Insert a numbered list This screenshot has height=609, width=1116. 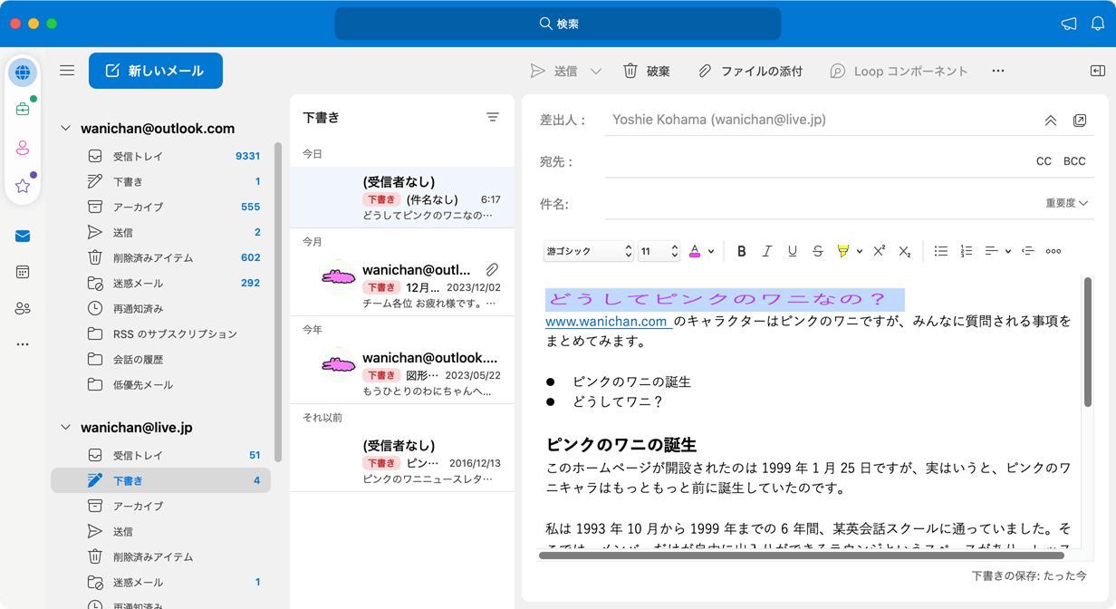click(x=966, y=251)
